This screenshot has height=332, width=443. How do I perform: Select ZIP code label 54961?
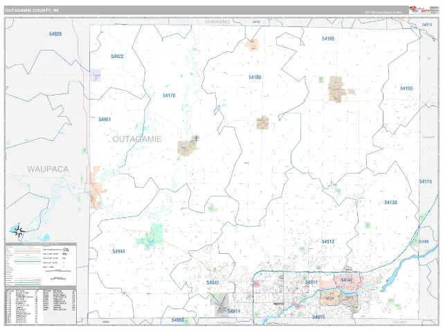pyautogui.click(x=105, y=120)
